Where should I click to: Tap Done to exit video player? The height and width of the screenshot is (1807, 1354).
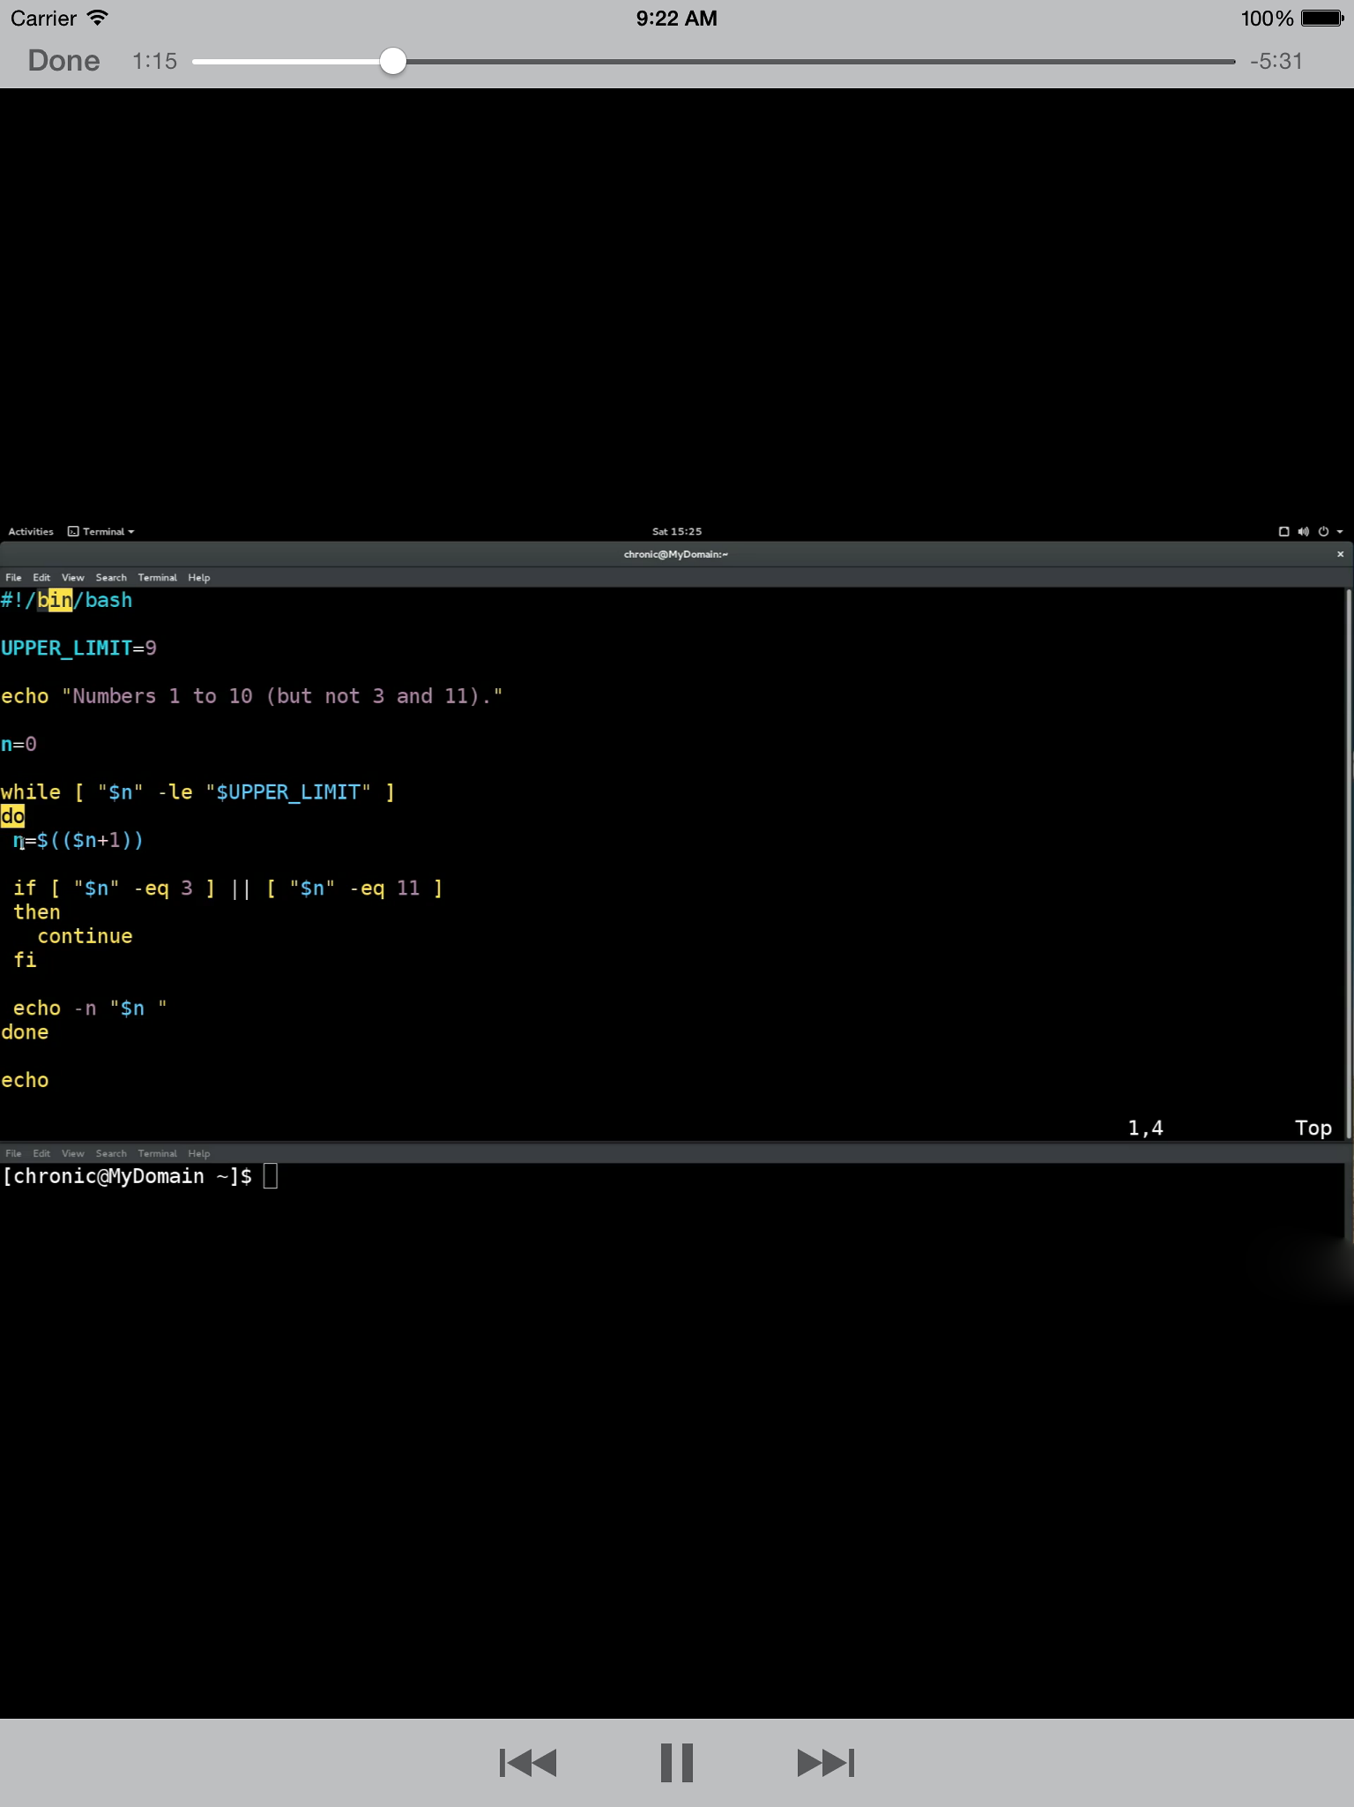pos(63,60)
